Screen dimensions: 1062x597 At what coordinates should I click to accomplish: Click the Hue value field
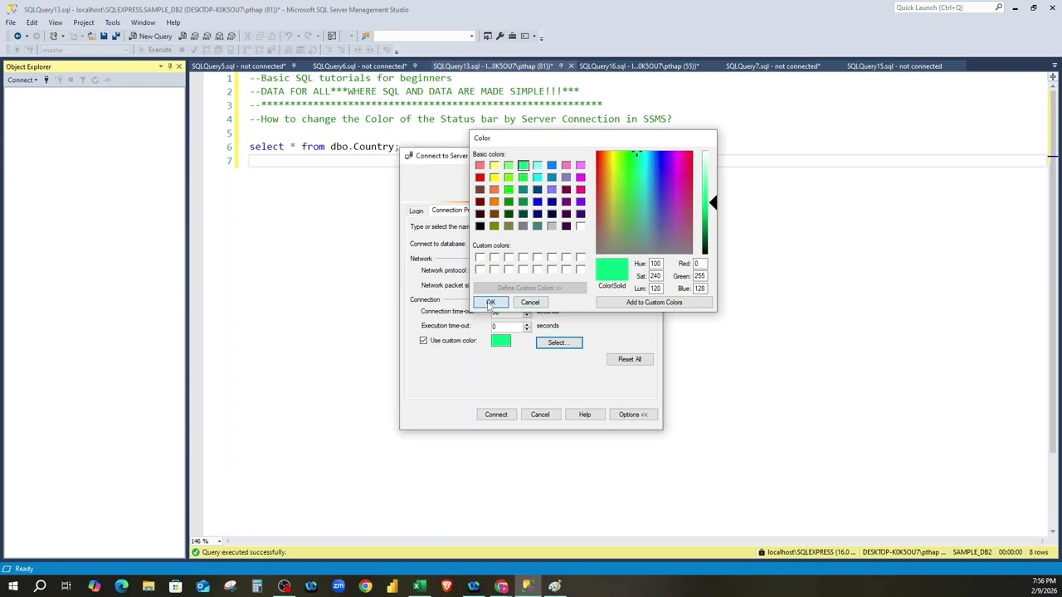coord(655,264)
